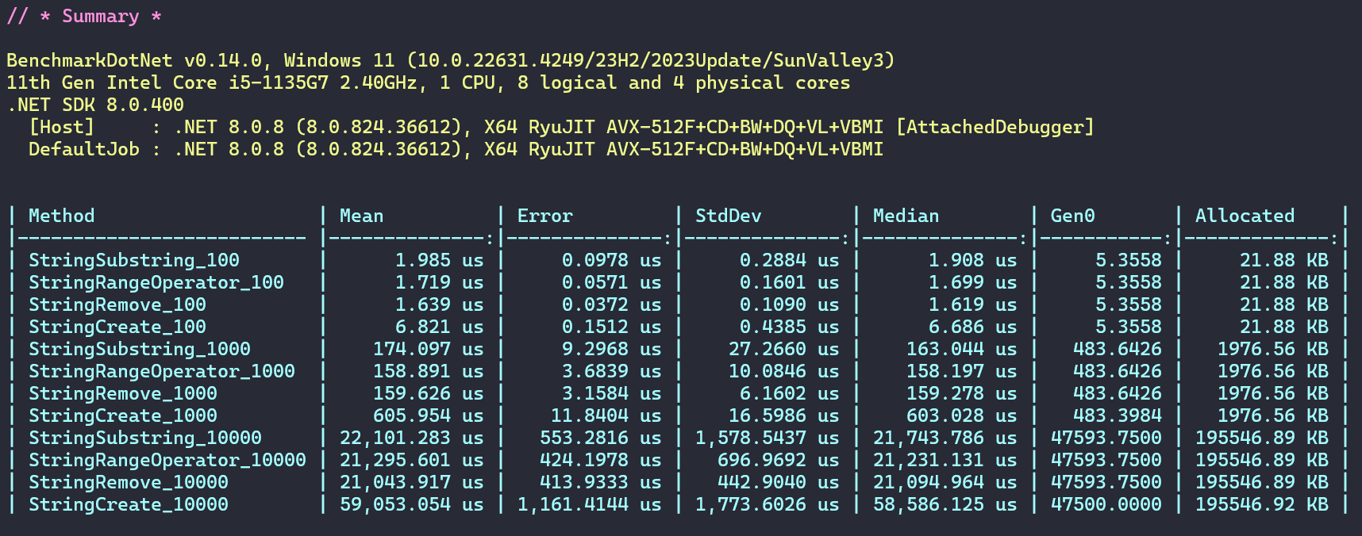Click the 'Mean' column header
This screenshot has height=536, width=1362.
[x=362, y=216]
